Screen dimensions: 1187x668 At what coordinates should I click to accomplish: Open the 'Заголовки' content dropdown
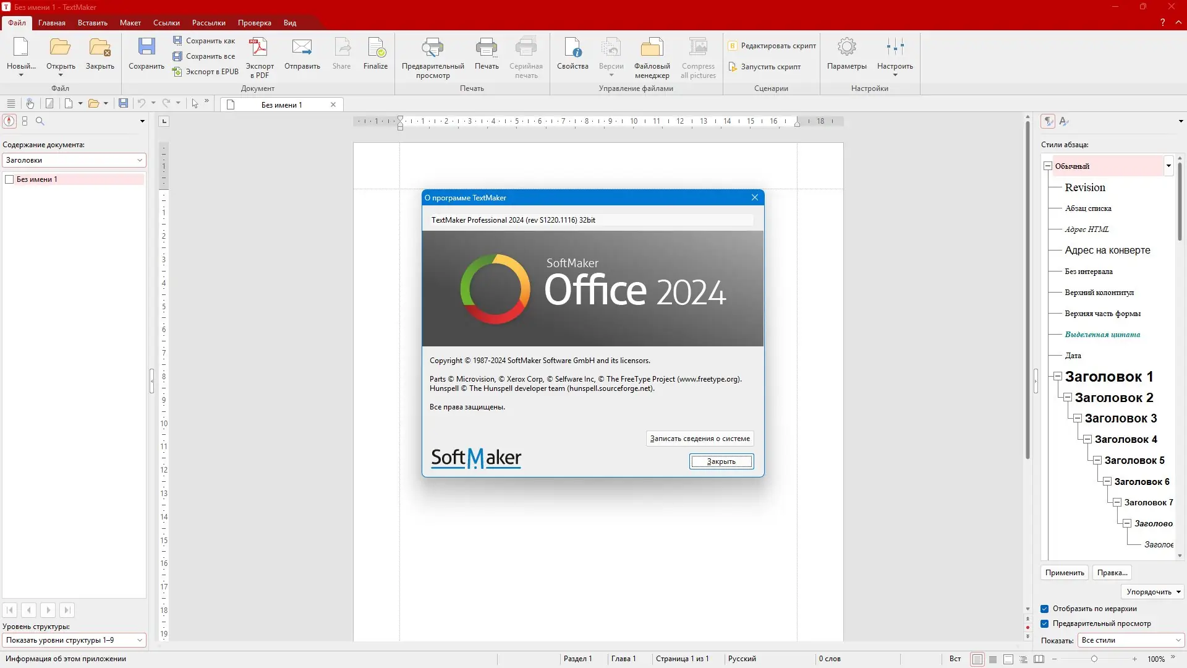point(74,160)
